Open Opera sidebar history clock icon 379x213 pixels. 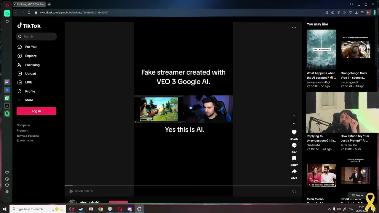(7, 179)
